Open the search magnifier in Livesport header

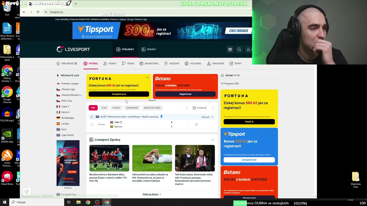click(239, 49)
